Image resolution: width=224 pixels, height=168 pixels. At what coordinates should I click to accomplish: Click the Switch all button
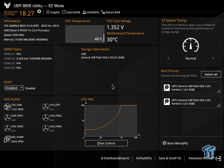(x=211, y=74)
